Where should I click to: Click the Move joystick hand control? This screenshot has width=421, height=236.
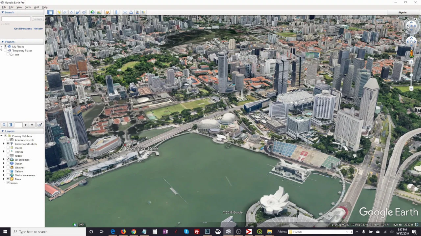tap(411, 41)
